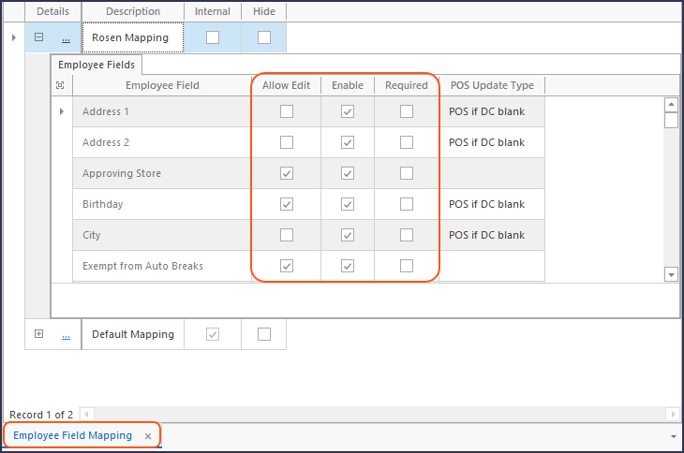Open ellipsis link for Default Mapping

pyautogui.click(x=66, y=336)
